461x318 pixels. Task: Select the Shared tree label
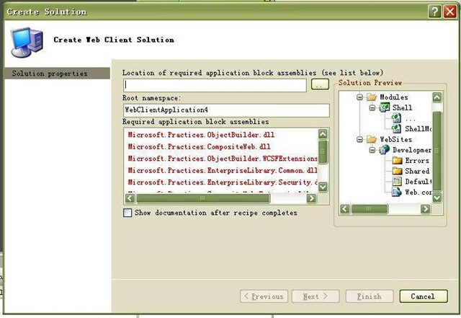417,171
